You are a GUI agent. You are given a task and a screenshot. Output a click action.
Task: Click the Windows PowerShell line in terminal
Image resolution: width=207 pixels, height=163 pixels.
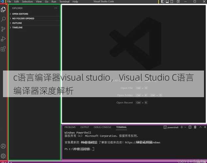[x=78, y=132]
